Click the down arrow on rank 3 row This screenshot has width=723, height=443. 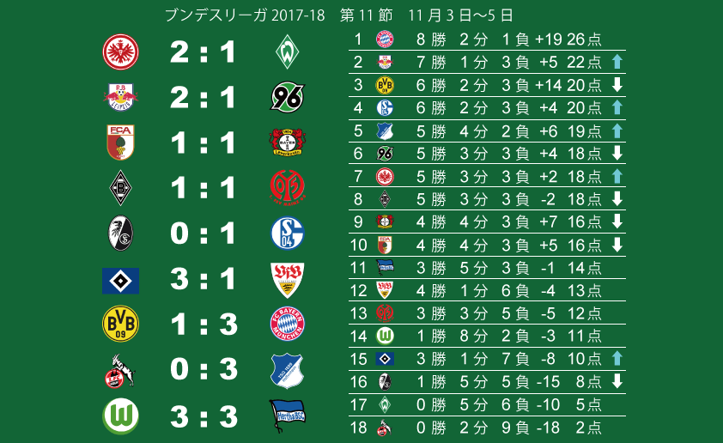coord(617,85)
